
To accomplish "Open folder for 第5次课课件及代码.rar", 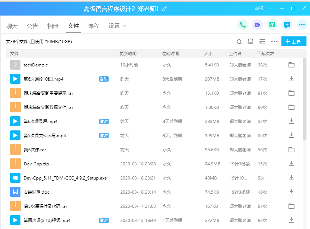I will coord(291,206).
